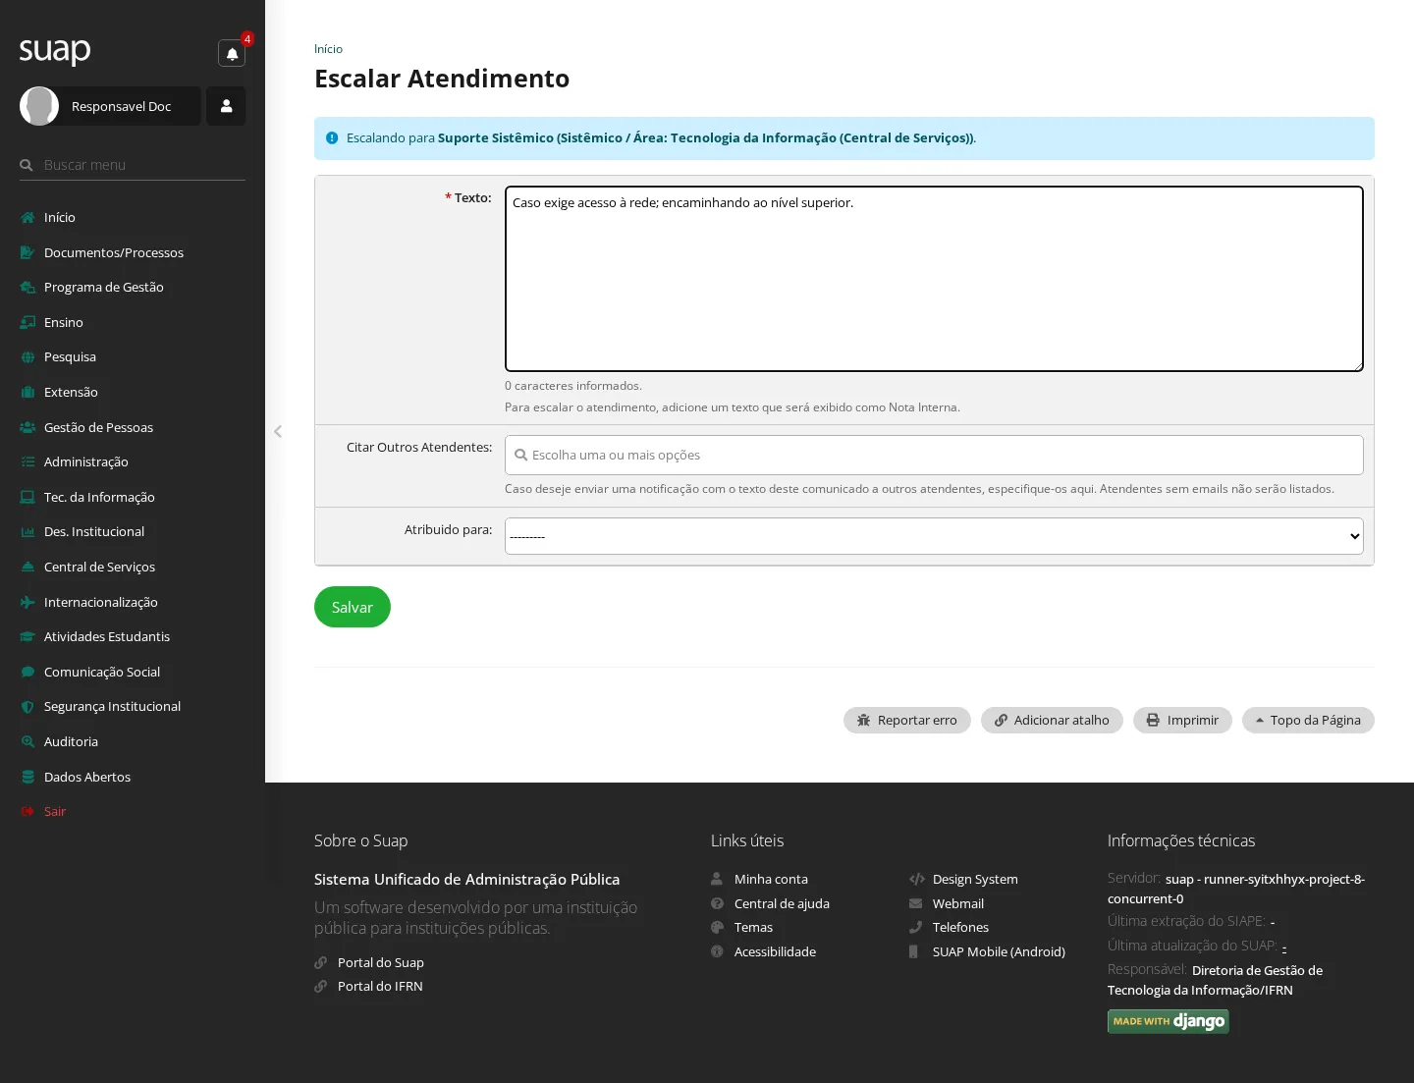Open the Central de ajuda footer link
The width and height of the screenshot is (1414, 1083).
(782, 903)
